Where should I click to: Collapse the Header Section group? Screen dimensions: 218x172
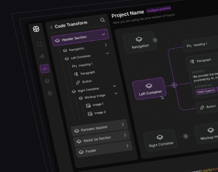tap(103, 34)
